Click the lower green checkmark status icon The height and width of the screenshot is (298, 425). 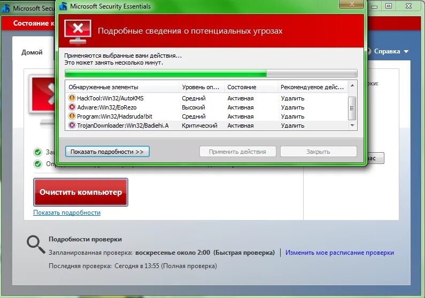[x=38, y=164]
